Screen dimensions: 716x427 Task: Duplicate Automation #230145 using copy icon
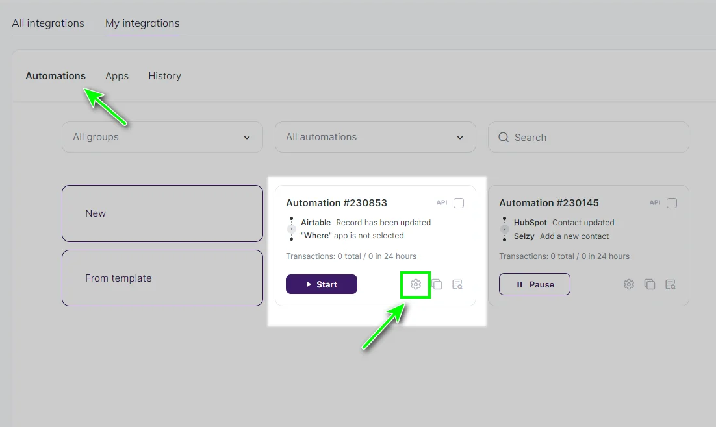pos(650,284)
